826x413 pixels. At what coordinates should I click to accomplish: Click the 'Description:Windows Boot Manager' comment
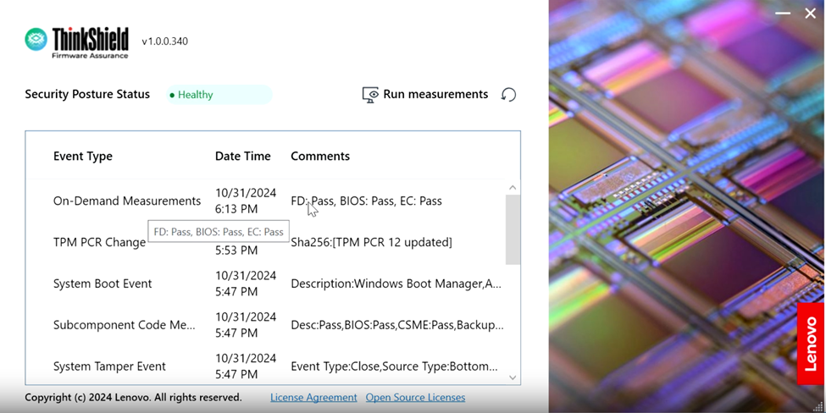(x=396, y=284)
